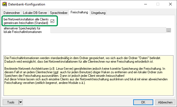Switch to the Datenordner tab
This screenshot has height=107, width=177.
12,13
